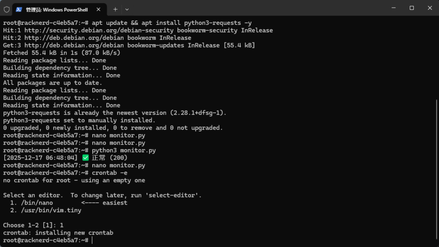Click the administrator shield icon in title bar
Image resolution: width=439 pixels, height=247 pixels.
[x=6, y=9]
